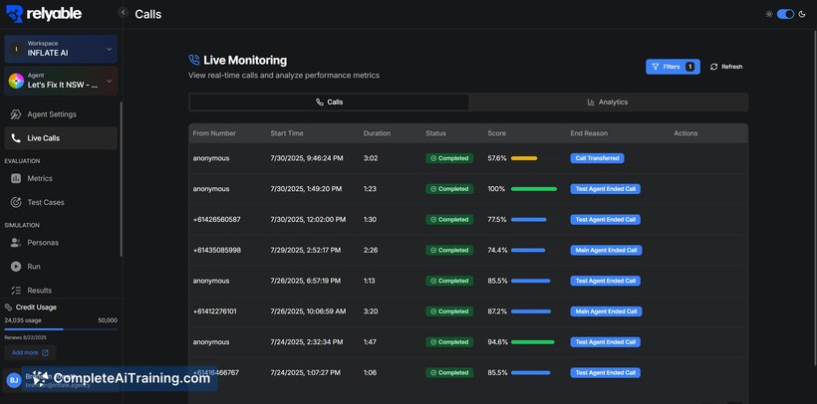Screen dimensions: 817x404
Task: Click start time 7/30/2025, 1:49:20 PM
Action: (307, 189)
